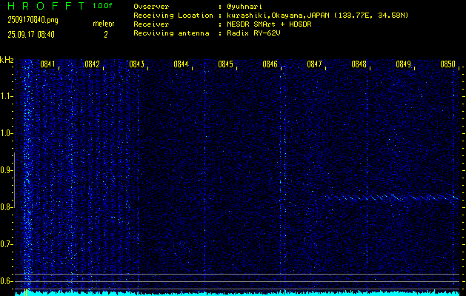
Task: Click the zigzag echo trace near 0848
Action: coord(393,197)
